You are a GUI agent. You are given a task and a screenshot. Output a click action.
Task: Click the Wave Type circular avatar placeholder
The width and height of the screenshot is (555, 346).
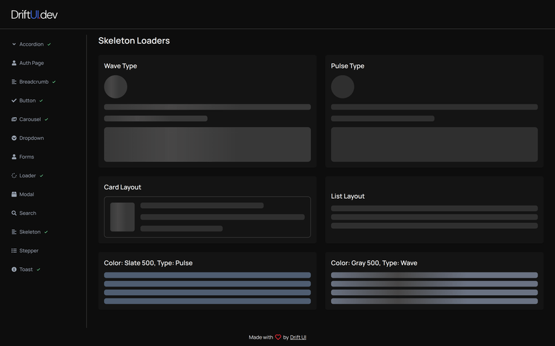(x=115, y=86)
